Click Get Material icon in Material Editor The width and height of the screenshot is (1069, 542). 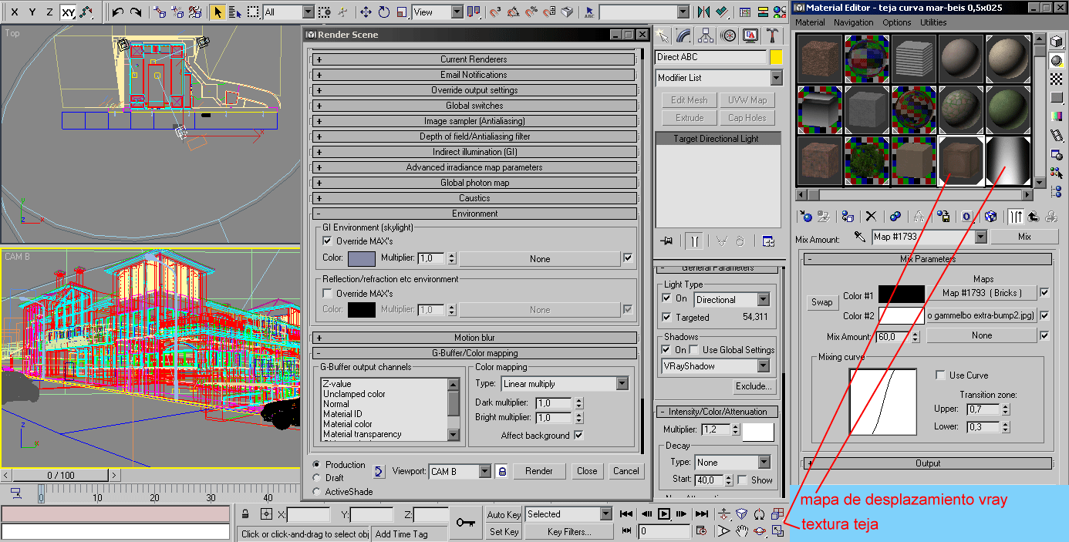coord(806,217)
